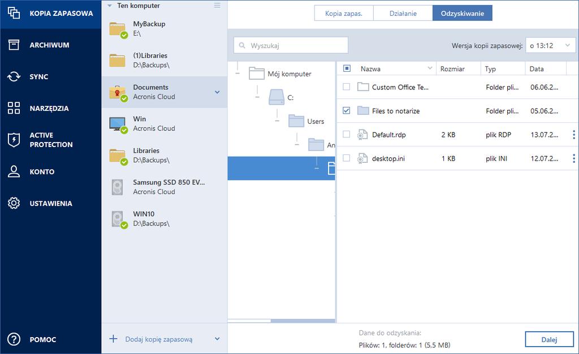Open Narzędzia grid icon
This screenshot has height=354, width=579.
(x=14, y=108)
